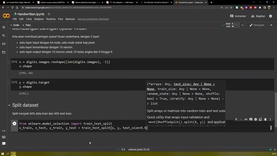
Task: Open browser home page icon
Action: [17, 8]
